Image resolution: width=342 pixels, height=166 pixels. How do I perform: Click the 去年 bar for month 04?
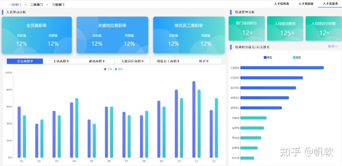tap(77, 128)
